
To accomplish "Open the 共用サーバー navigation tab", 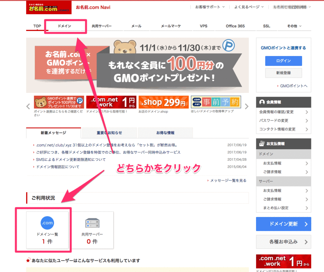I will (102, 26).
